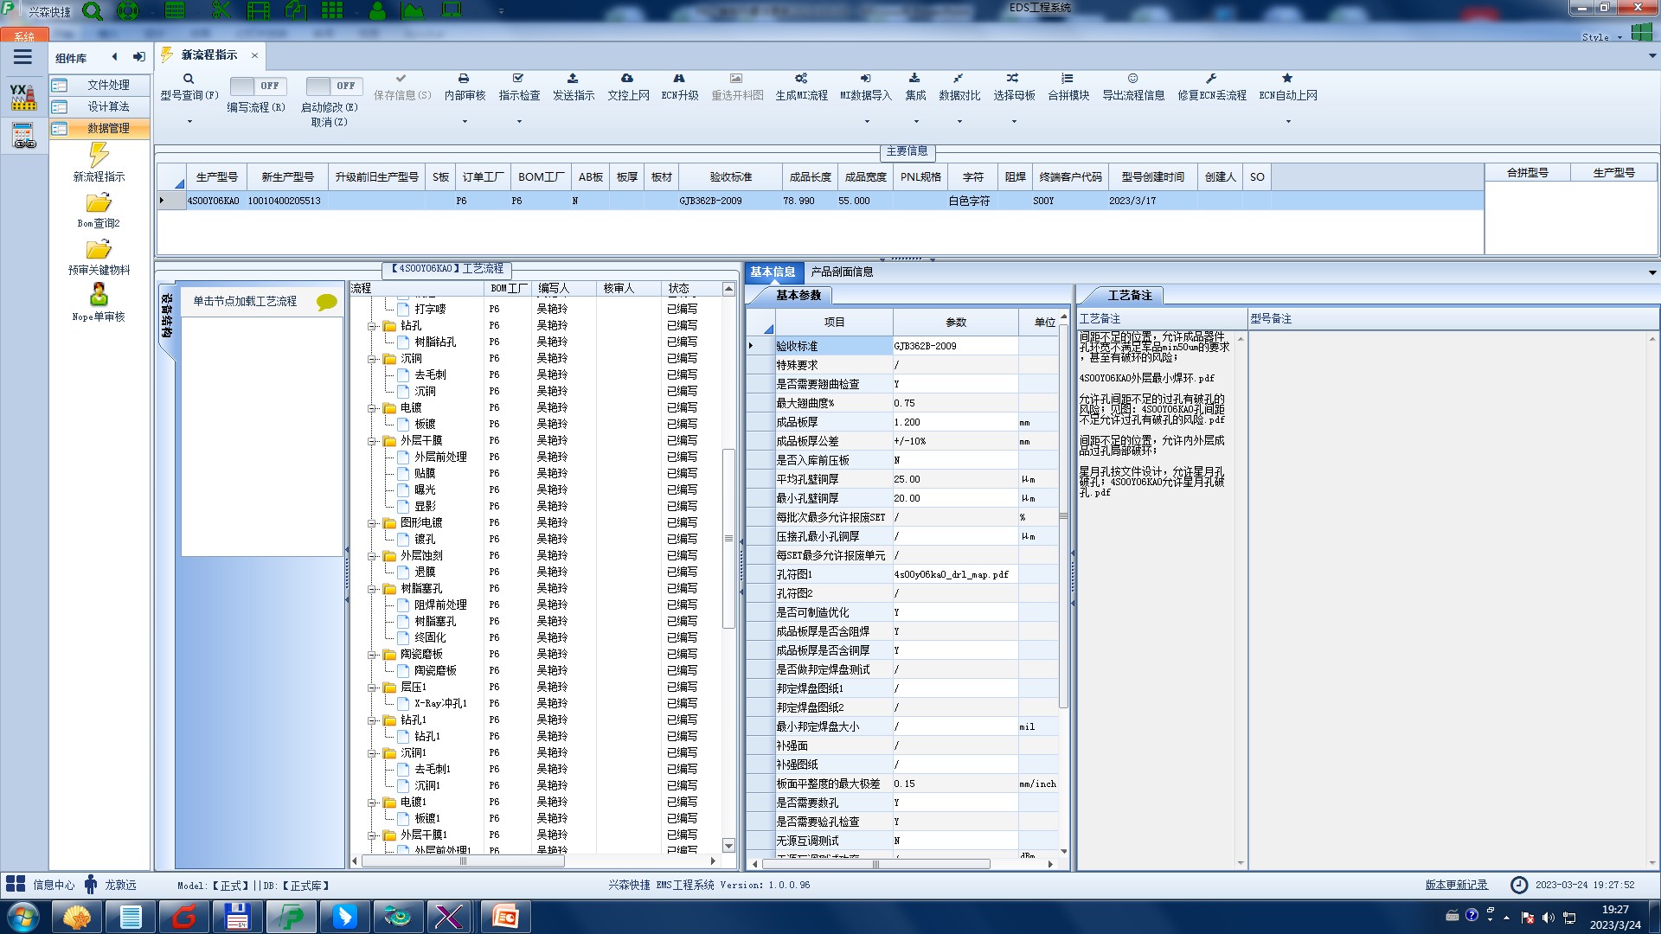Open the Bom查询2 folder icon
Image resolution: width=1661 pixels, height=934 pixels.
[x=99, y=203]
